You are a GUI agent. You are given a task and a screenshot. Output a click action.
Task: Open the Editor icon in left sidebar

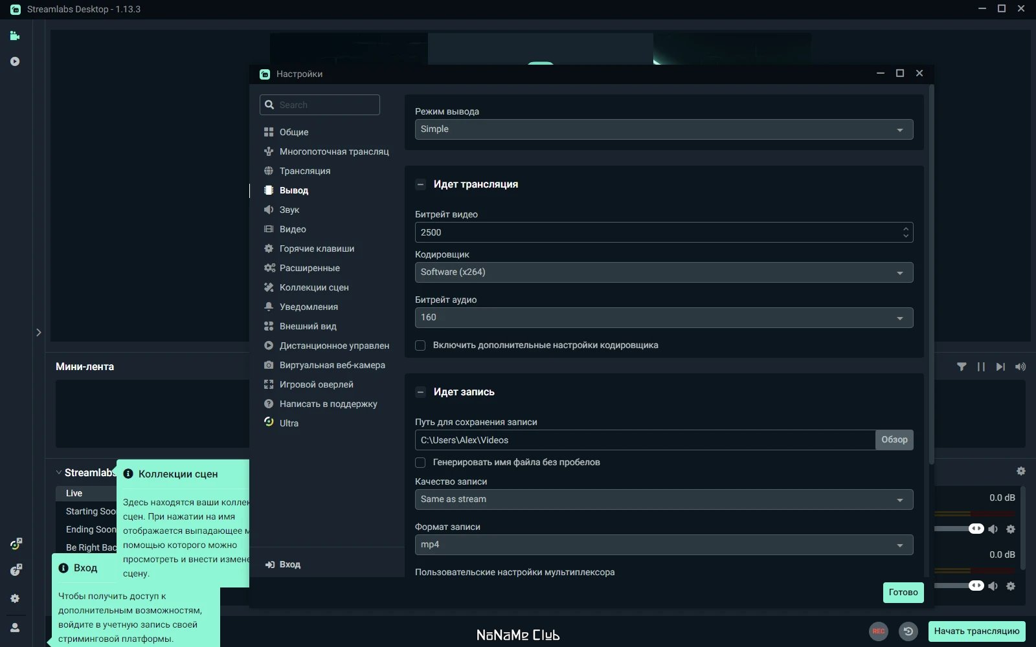pyautogui.click(x=15, y=36)
